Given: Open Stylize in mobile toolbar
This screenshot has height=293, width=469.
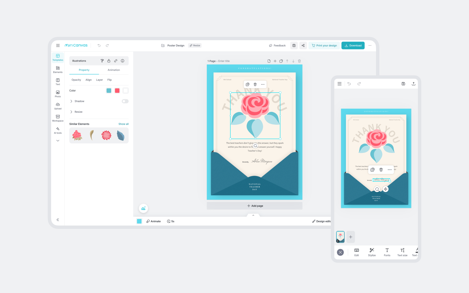Looking at the screenshot, I should tap(372, 252).
